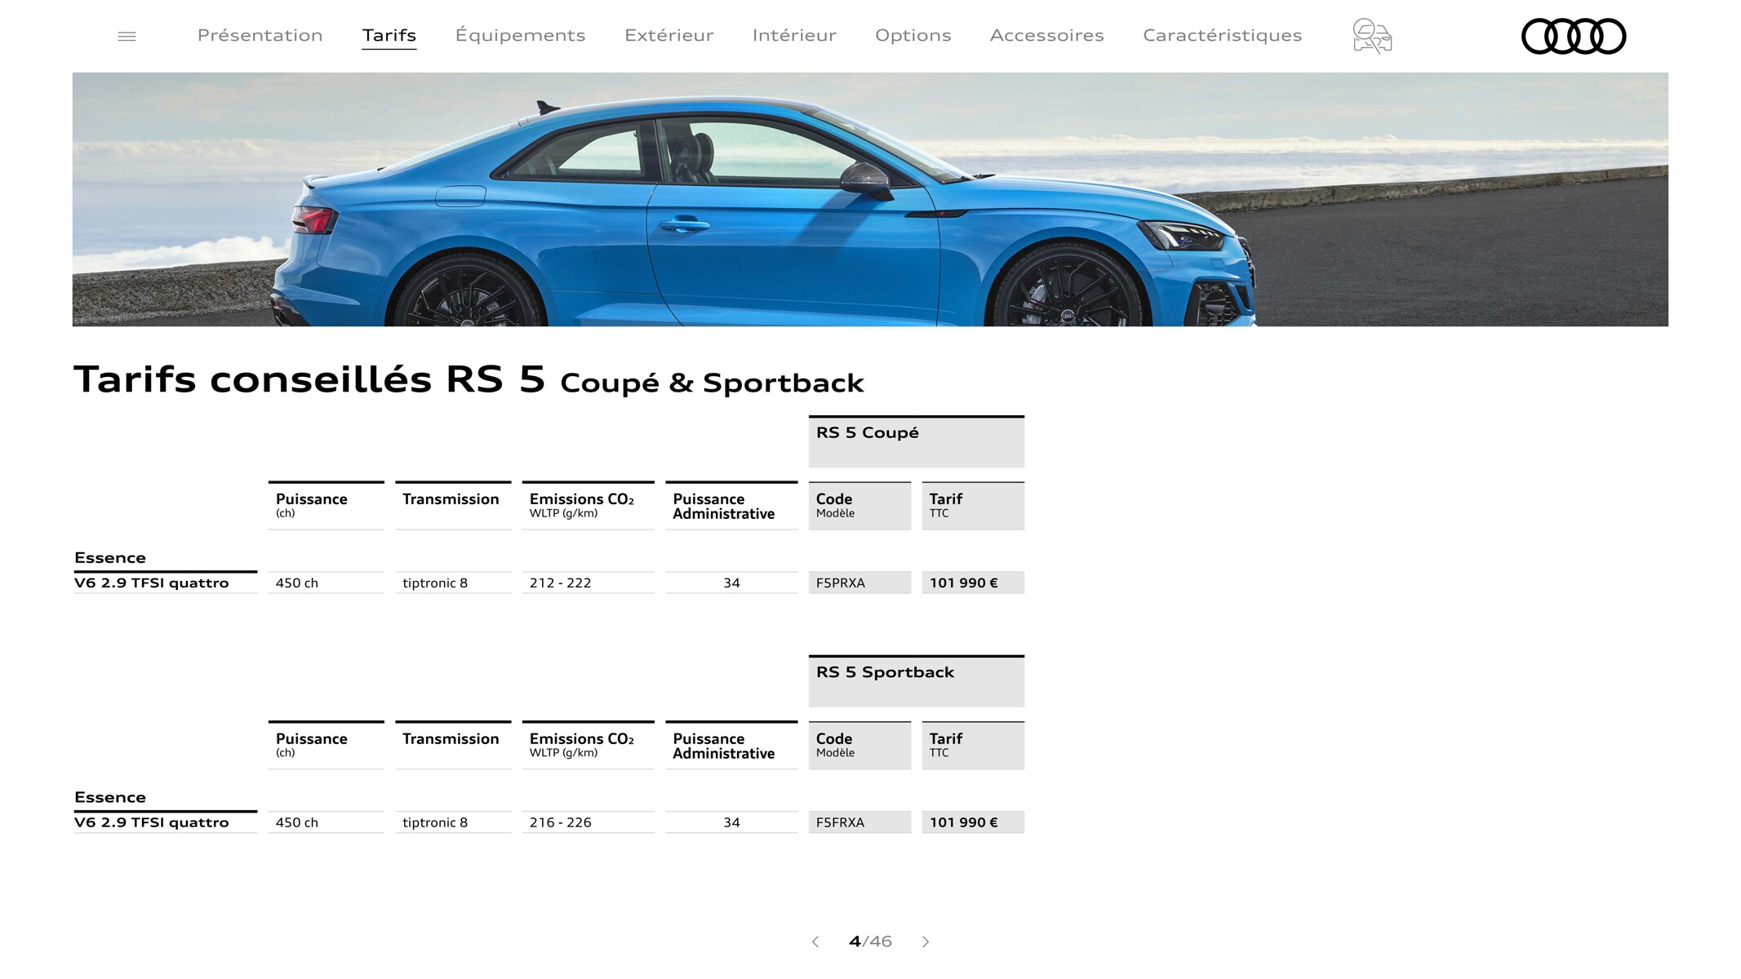Open the Intérieur tab
1741x979 pixels.
click(x=794, y=35)
